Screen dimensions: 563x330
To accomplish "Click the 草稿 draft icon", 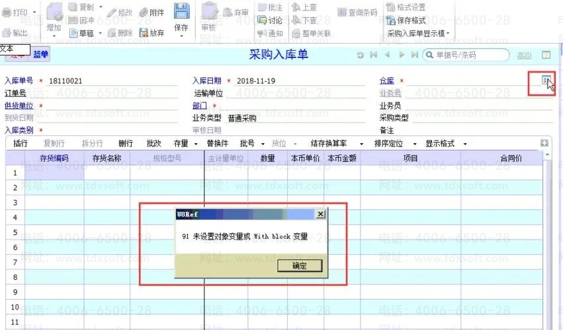I will tap(73, 33).
